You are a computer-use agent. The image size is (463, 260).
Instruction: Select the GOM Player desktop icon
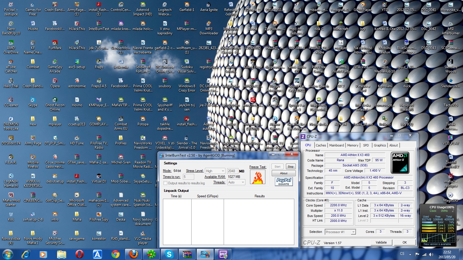363,7
